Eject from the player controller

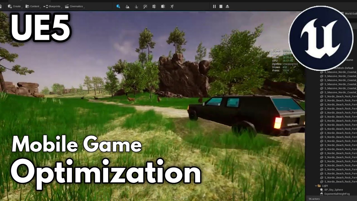coord(227,6)
